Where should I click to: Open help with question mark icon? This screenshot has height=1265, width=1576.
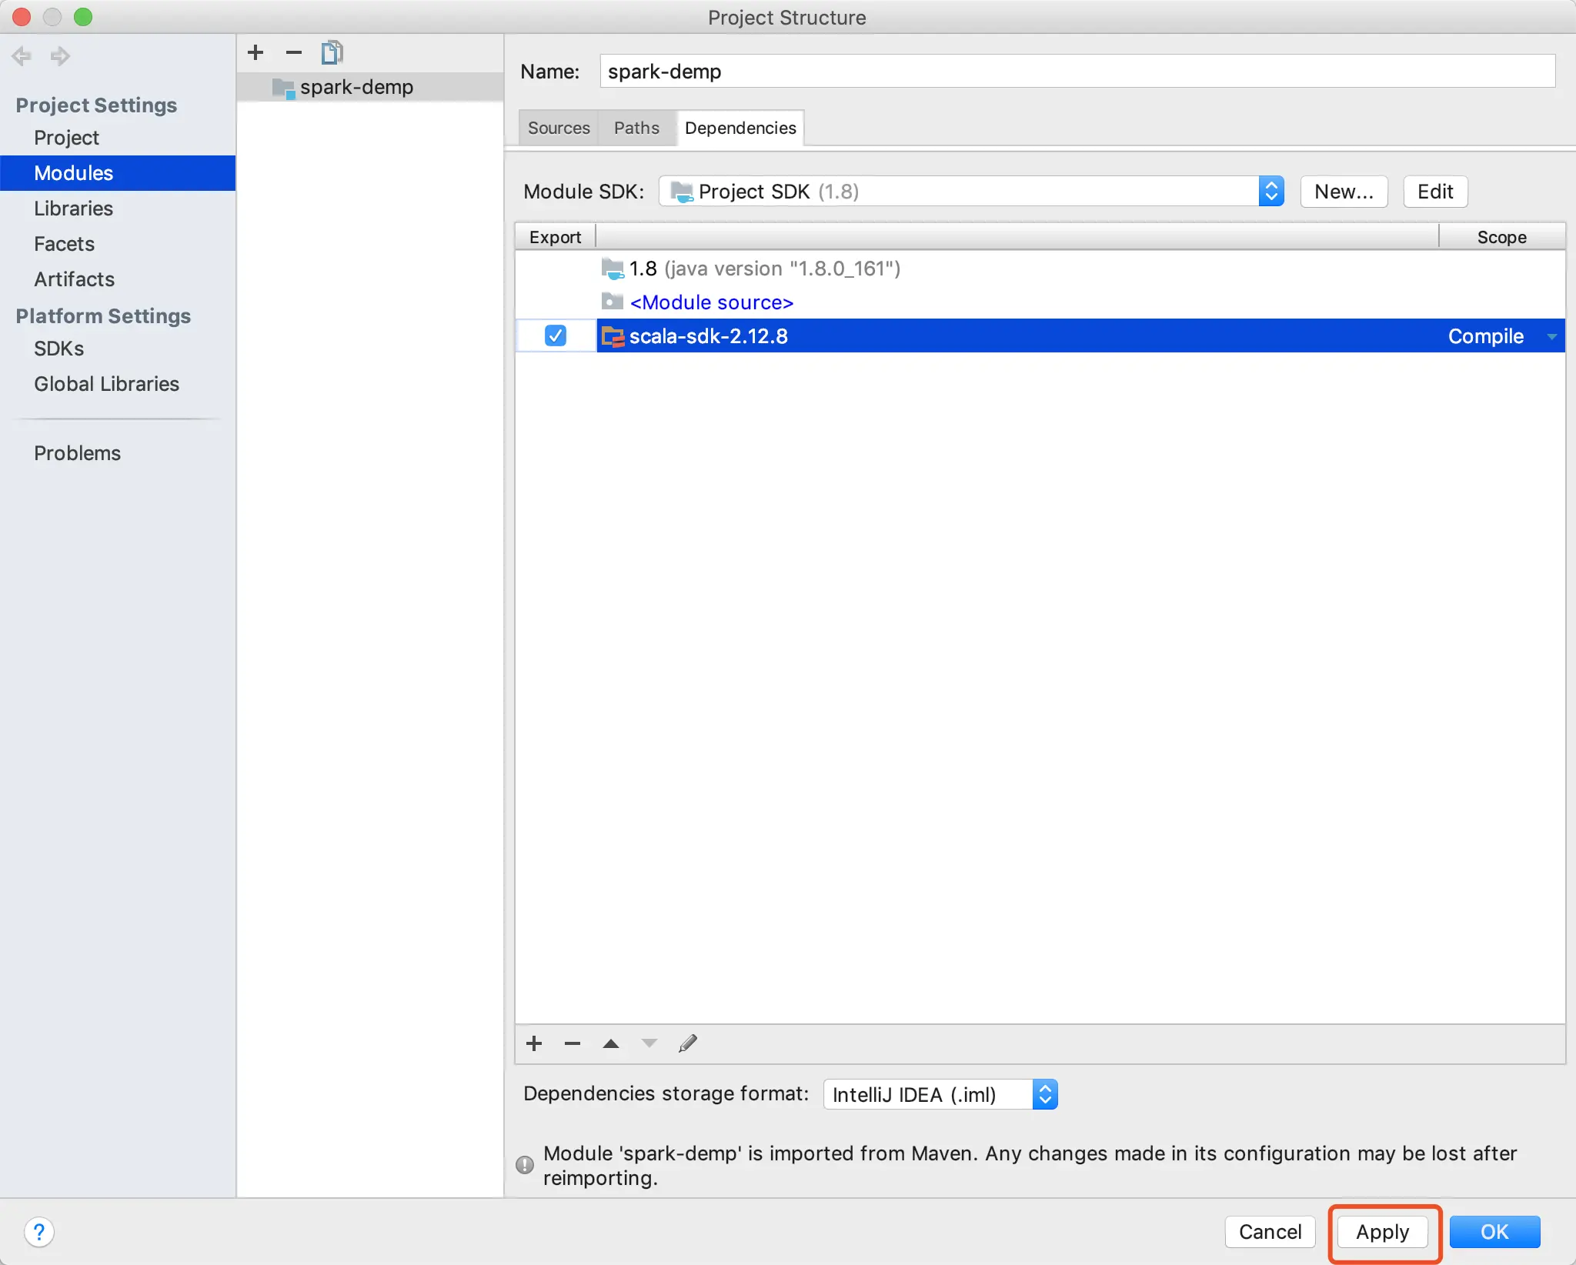pos(39,1231)
